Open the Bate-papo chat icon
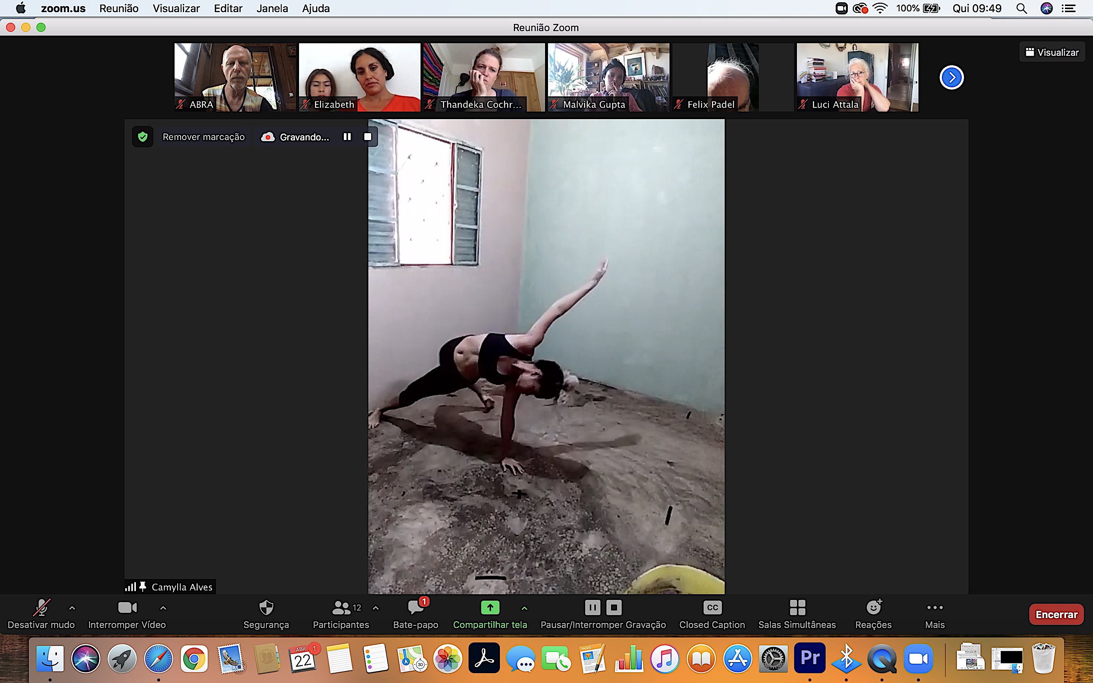The width and height of the screenshot is (1093, 683). point(416,608)
